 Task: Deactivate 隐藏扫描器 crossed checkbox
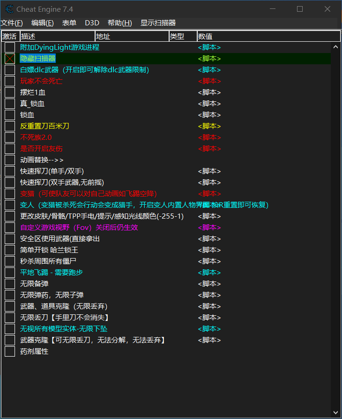coord(10,59)
